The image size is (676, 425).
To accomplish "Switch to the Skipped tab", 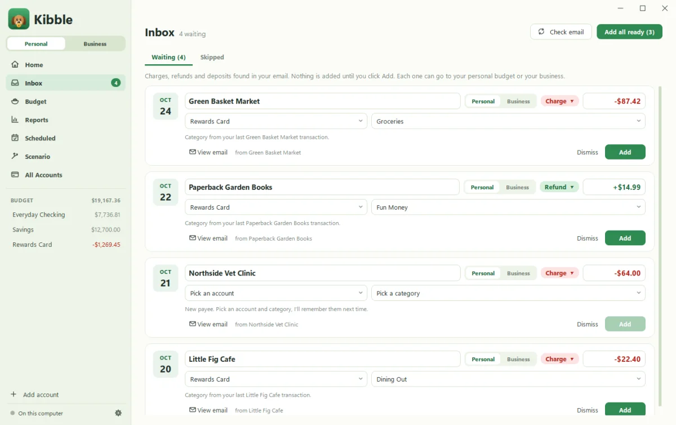I will (212, 57).
